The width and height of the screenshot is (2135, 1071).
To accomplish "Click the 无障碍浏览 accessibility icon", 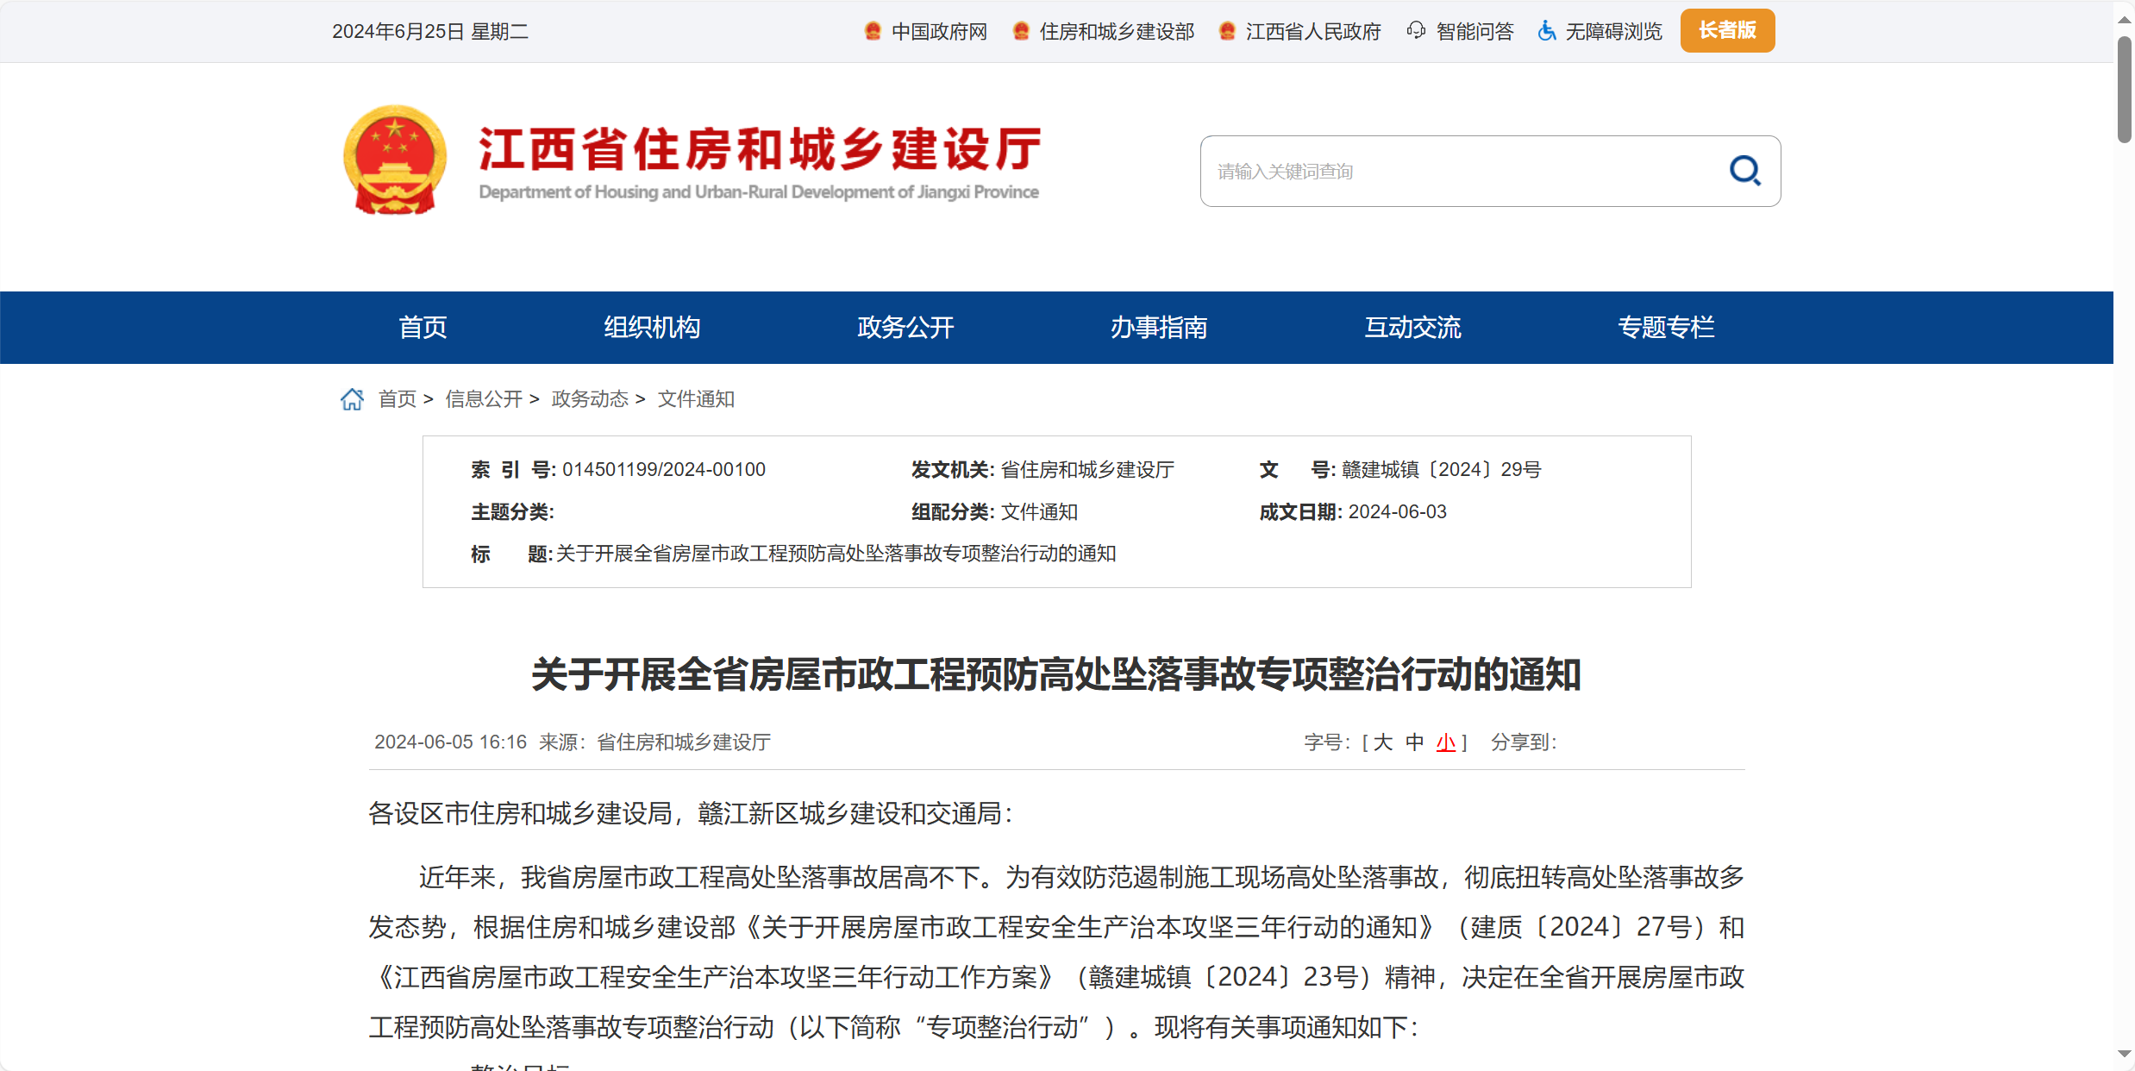I will click(x=1546, y=30).
